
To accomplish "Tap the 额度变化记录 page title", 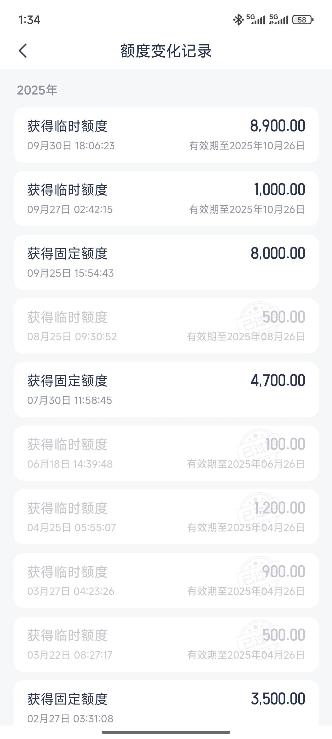I will coord(166,51).
